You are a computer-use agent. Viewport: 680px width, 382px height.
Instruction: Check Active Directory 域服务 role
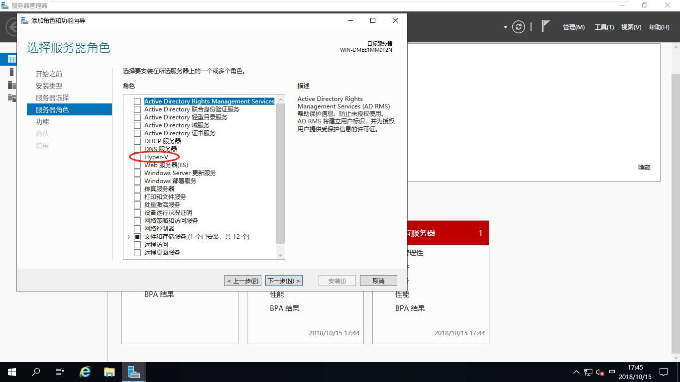pyautogui.click(x=137, y=125)
